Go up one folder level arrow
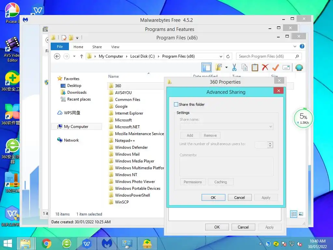The image size is (333, 250). point(82,56)
